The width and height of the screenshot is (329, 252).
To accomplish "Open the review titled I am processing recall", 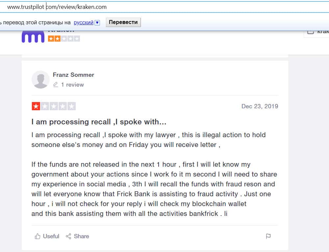I will [x=99, y=122].
